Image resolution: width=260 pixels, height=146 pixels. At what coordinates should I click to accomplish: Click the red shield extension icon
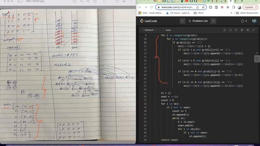tap(222, 7)
